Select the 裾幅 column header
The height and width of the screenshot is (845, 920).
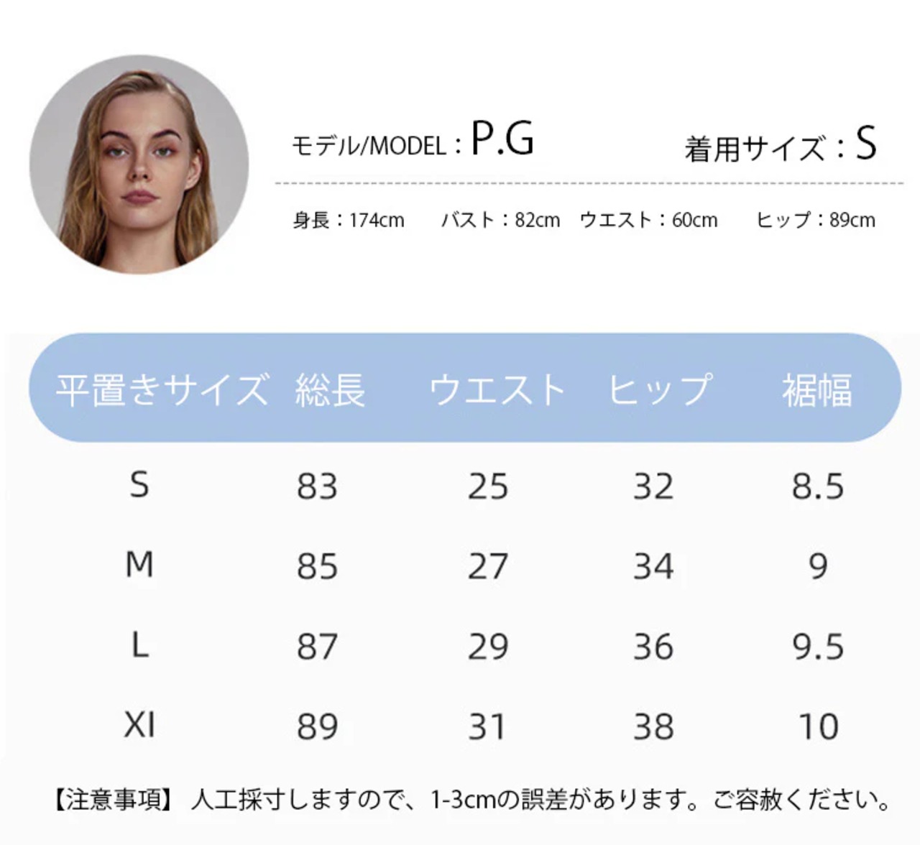pyautogui.click(x=816, y=389)
